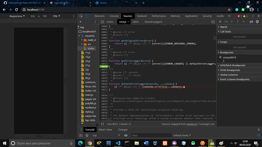The height and width of the screenshot is (147, 262).
Task: Open the Default levels dropdown
Action: pyautogui.click(x=182, y=135)
